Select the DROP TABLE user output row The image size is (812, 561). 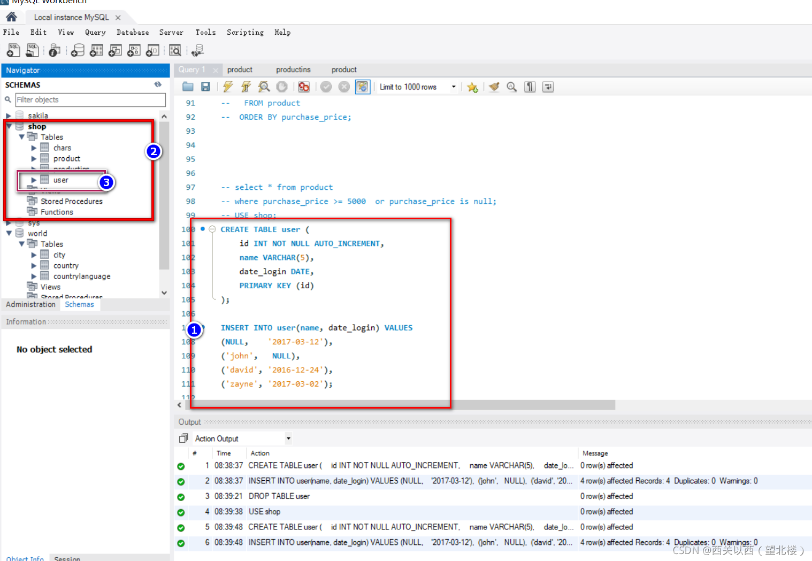(x=493, y=496)
